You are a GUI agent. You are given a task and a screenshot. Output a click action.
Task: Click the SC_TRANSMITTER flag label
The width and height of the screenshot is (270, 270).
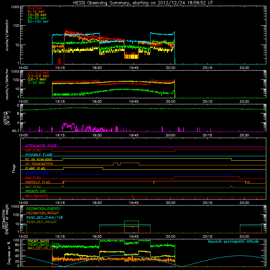39,164
